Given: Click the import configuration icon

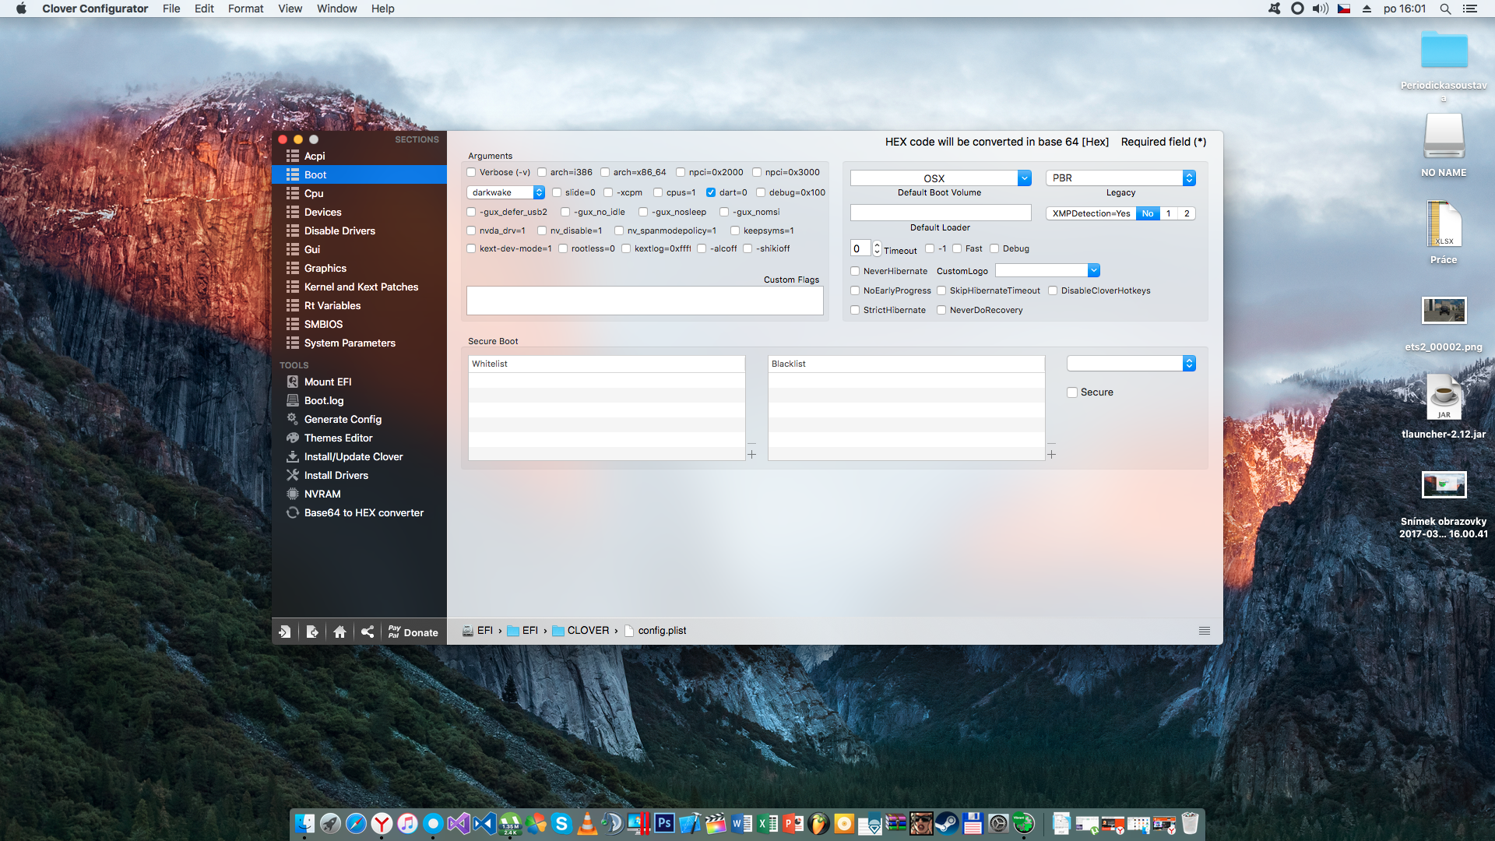Looking at the screenshot, I should pos(285,632).
